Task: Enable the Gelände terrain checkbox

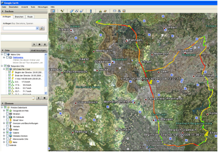Action: (7, 145)
